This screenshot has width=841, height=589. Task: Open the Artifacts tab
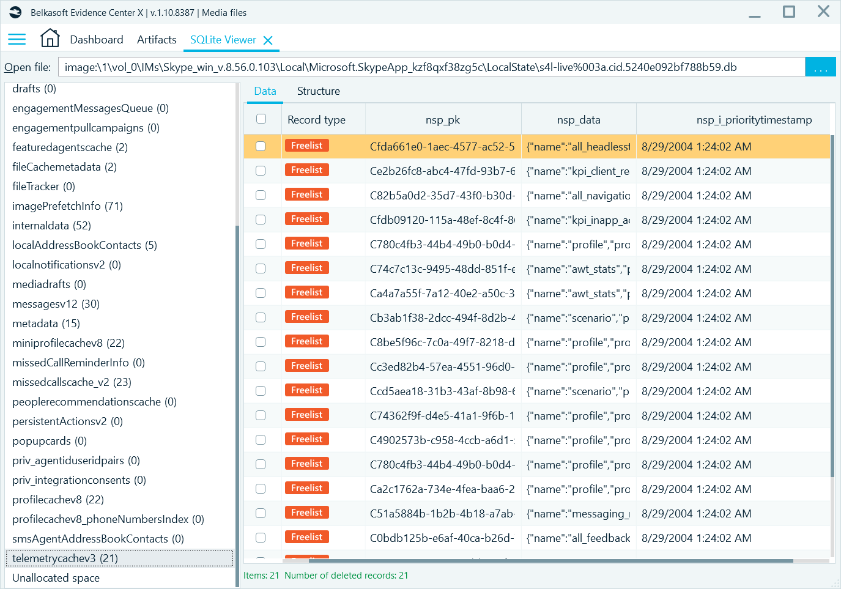[x=157, y=40]
